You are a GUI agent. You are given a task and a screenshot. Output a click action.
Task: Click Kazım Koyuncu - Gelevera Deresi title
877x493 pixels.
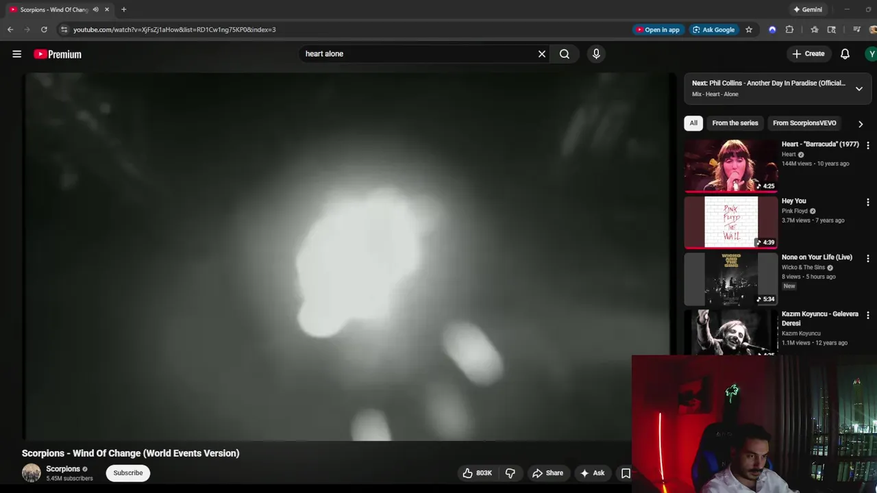820,318
